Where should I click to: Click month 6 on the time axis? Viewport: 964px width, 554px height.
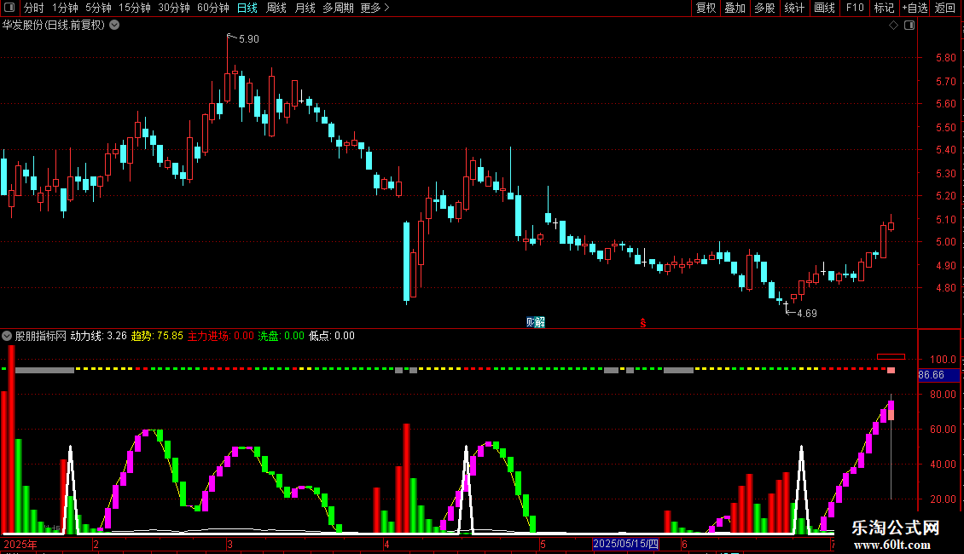[684, 544]
